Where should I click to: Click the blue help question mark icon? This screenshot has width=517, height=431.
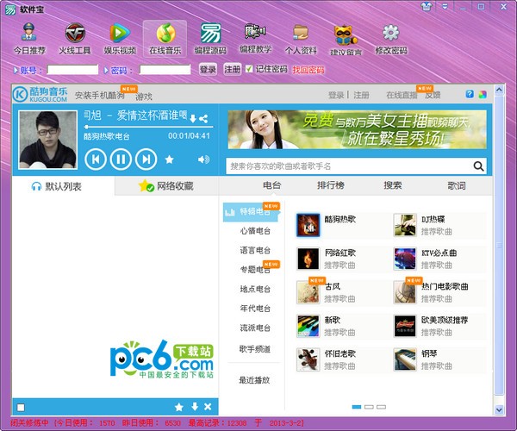(x=470, y=94)
